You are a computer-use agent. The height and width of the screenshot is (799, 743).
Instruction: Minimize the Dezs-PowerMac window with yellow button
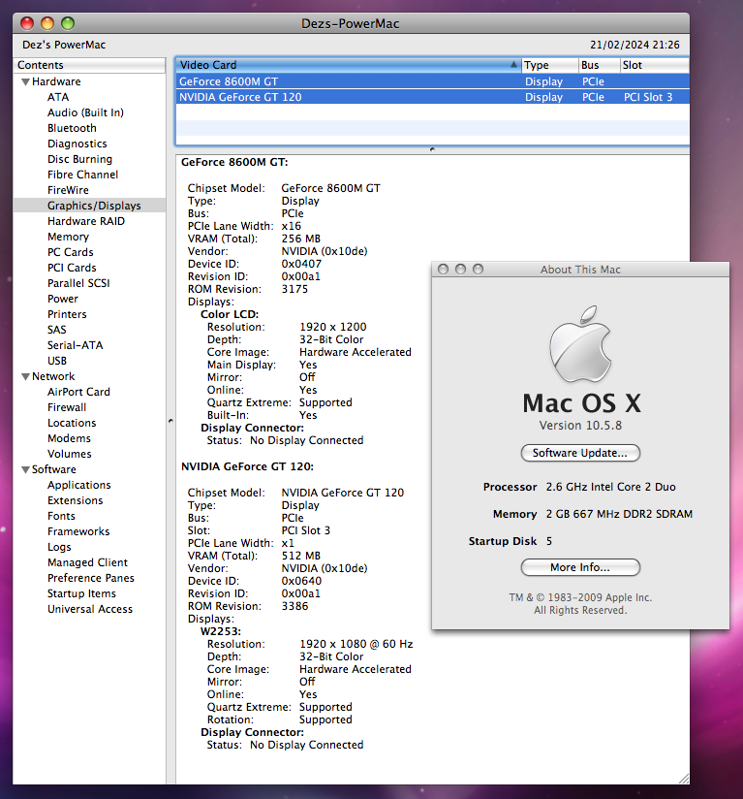coord(47,23)
